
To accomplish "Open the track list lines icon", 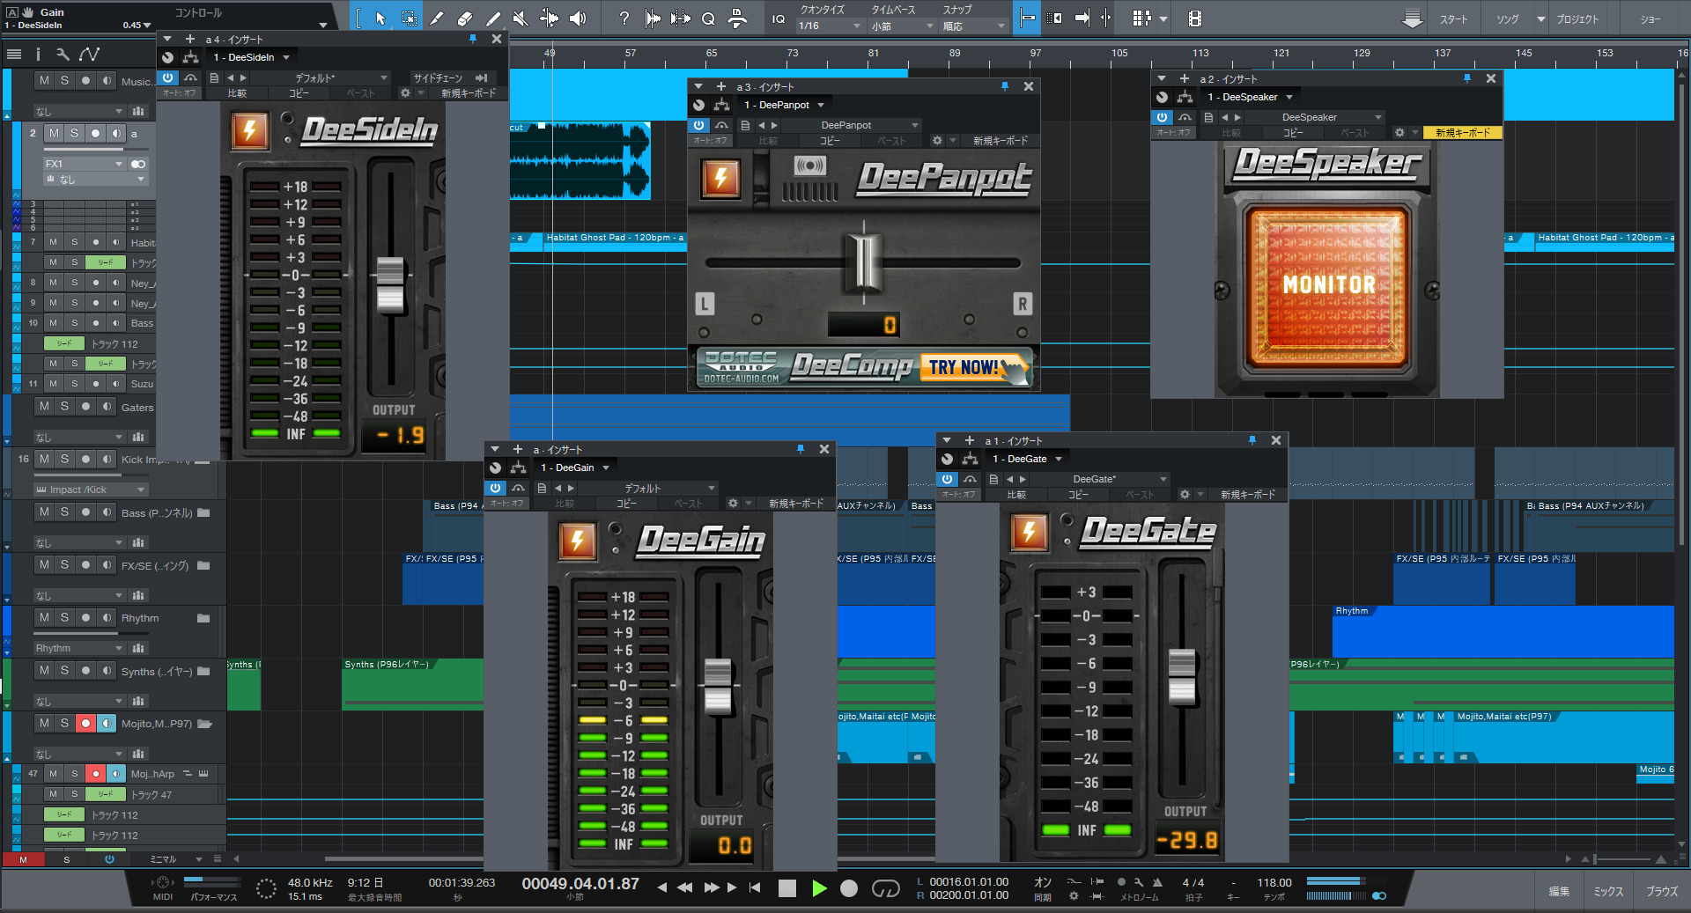I will (x=14, y=55).
